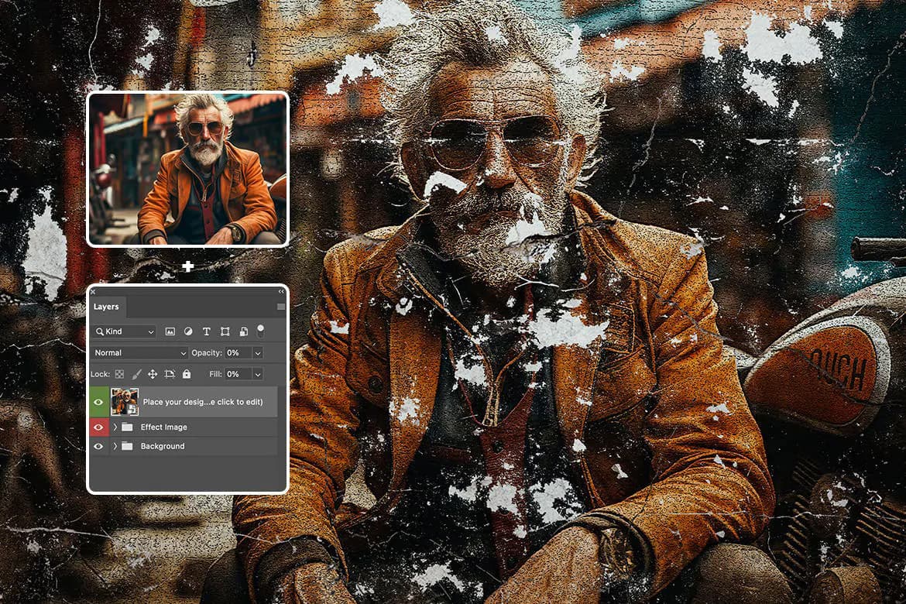Image resolution: width=906 pixels, height=604 pixels.
Task: Expand the Effect Image group chevron
Action: [115, 427]
